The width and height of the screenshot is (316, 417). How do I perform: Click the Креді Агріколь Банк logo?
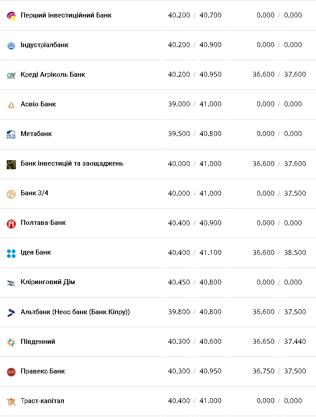point(11,75)
